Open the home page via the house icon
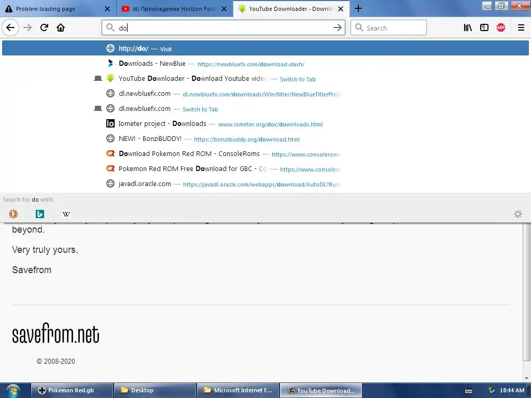This screenshot has height=398, width=531. pyautogui.click(x=61, y=27)
